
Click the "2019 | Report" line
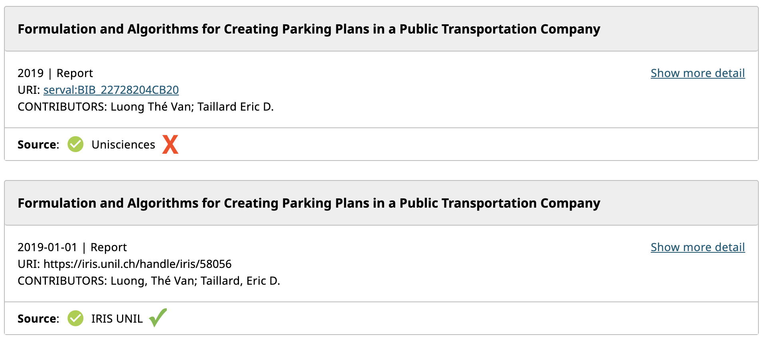coord(55,73)
